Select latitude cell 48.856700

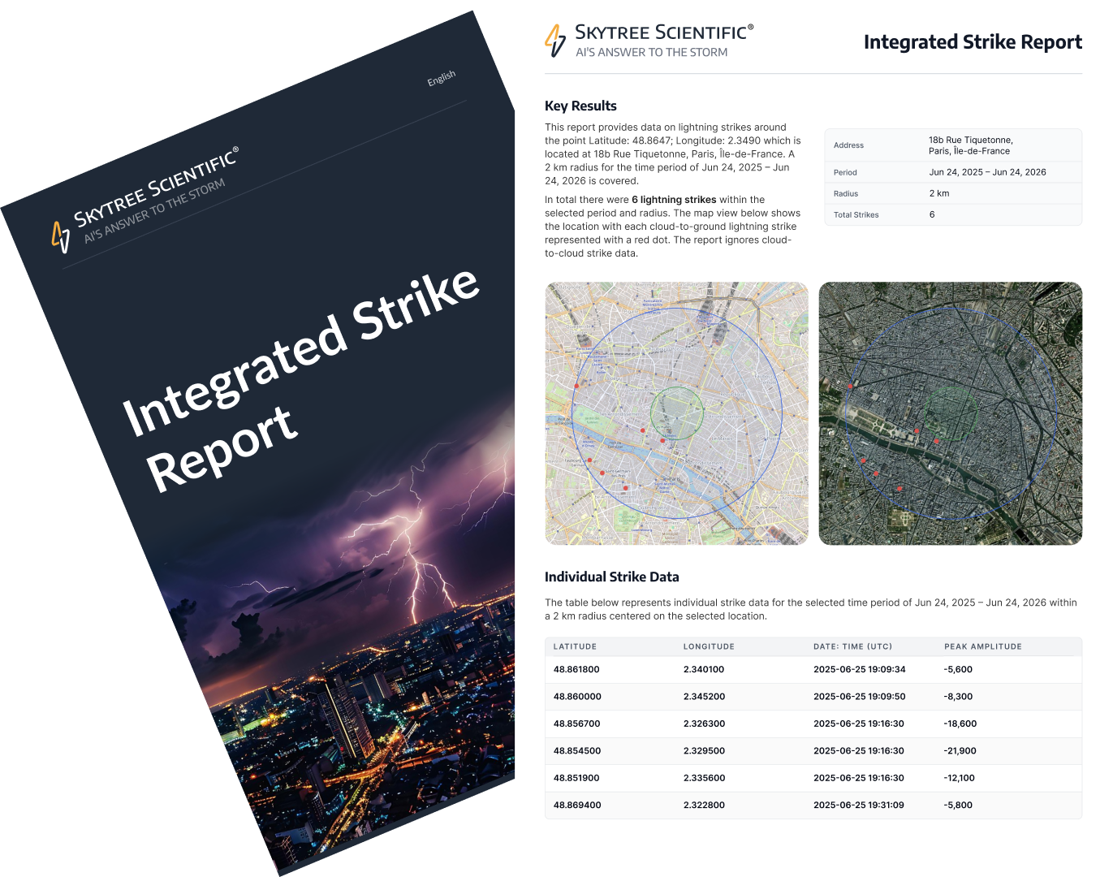point(577,724)
